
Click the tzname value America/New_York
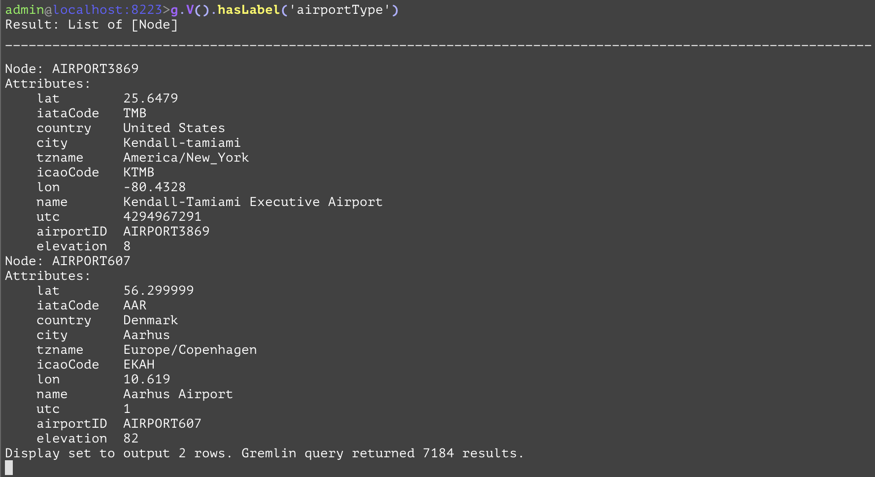pyautogui.click(x=186, y=157)
